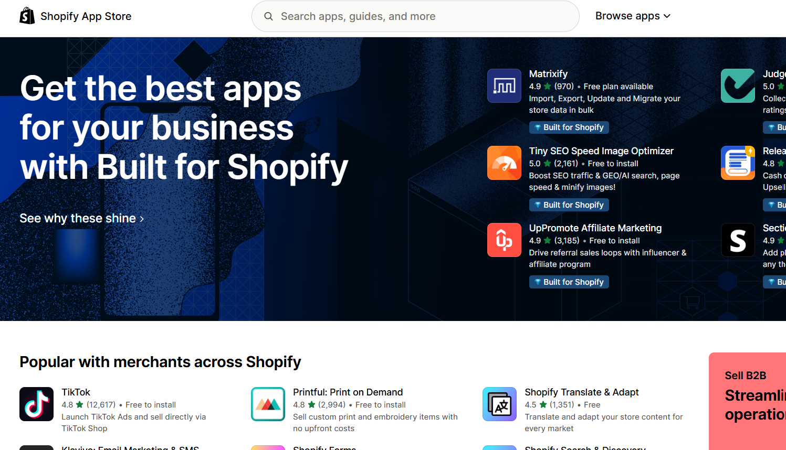Image resolution: width=786 pixels, height=450 pixels.
Task: Click 'Import, Export, Update and Migrate' description
Action: tap(605, 104)
